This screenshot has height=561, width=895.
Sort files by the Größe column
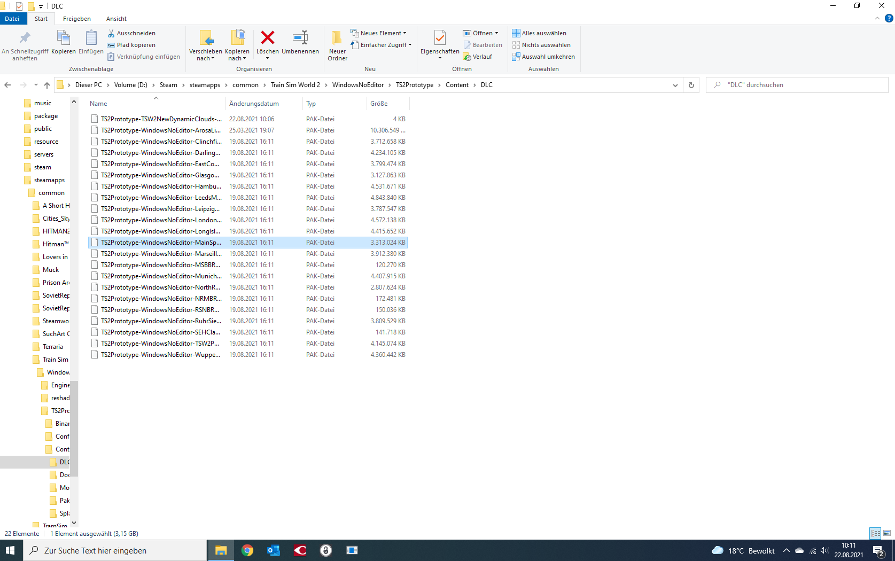pos(387,104)
